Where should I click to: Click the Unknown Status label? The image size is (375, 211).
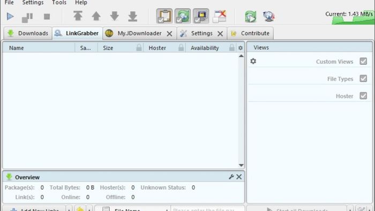163,187
